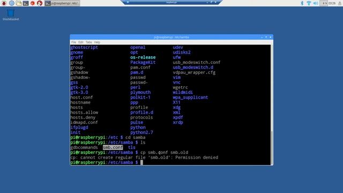343x193 pixels.
Task: Click the 'os-release' entry
Action: [143, 57]
